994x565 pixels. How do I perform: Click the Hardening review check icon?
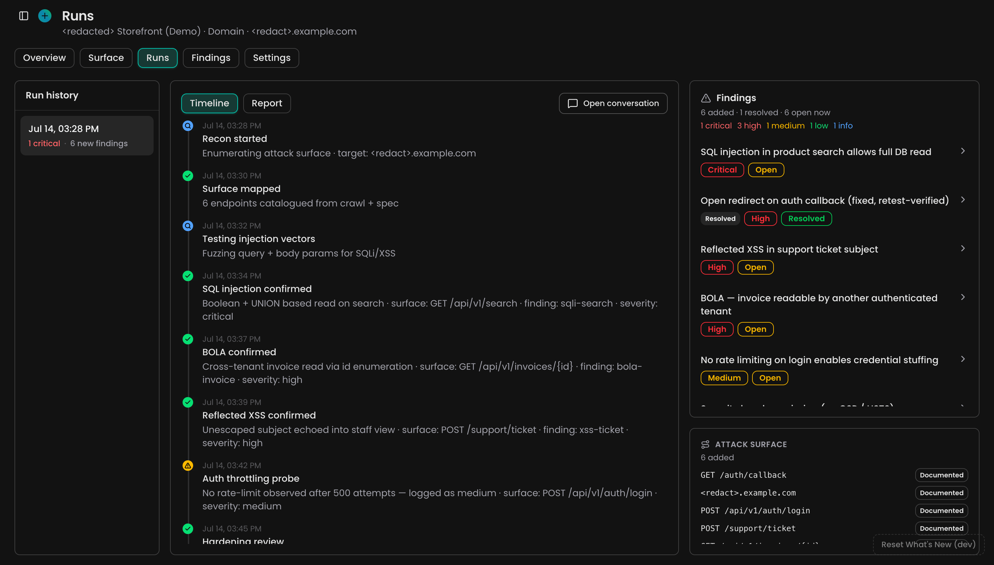[x=188, y=529]
